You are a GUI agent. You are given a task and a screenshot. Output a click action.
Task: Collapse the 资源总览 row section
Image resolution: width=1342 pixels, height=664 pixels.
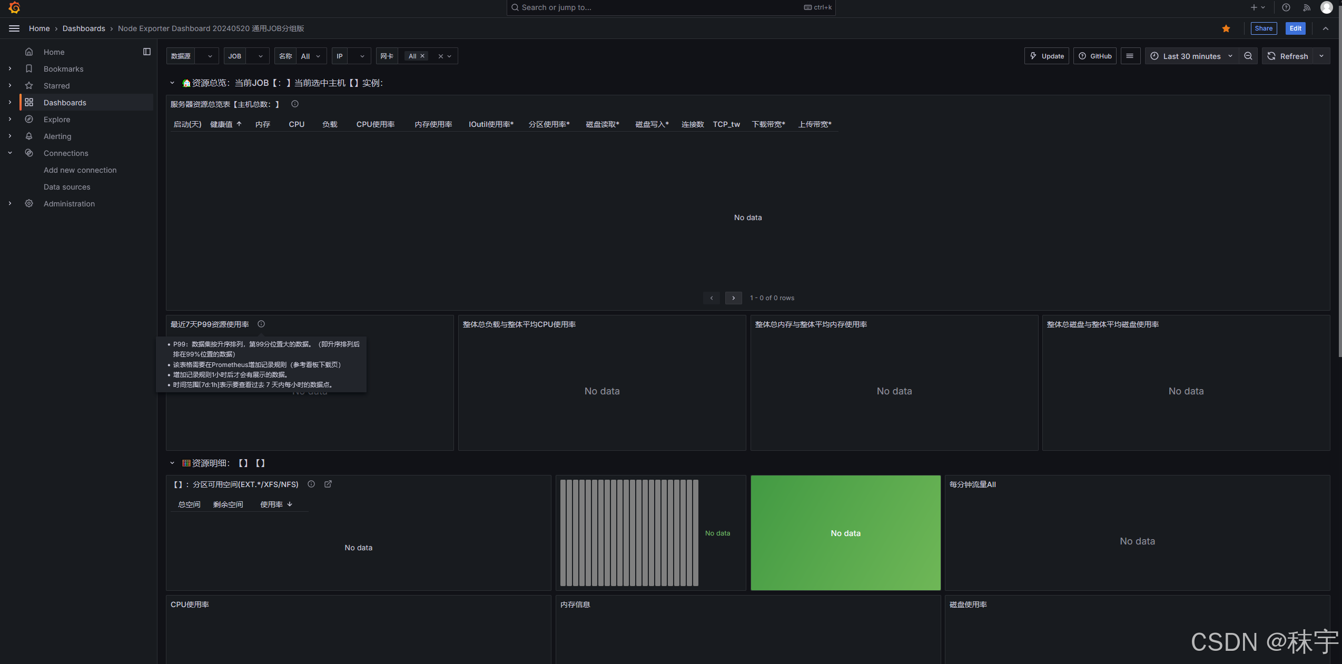(172, 83)
